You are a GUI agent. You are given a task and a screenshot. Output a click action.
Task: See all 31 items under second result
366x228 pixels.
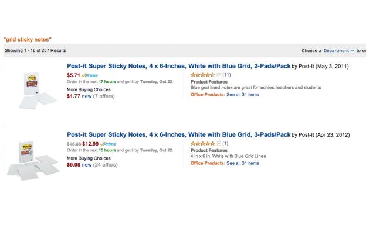click(x=243, y=163)
